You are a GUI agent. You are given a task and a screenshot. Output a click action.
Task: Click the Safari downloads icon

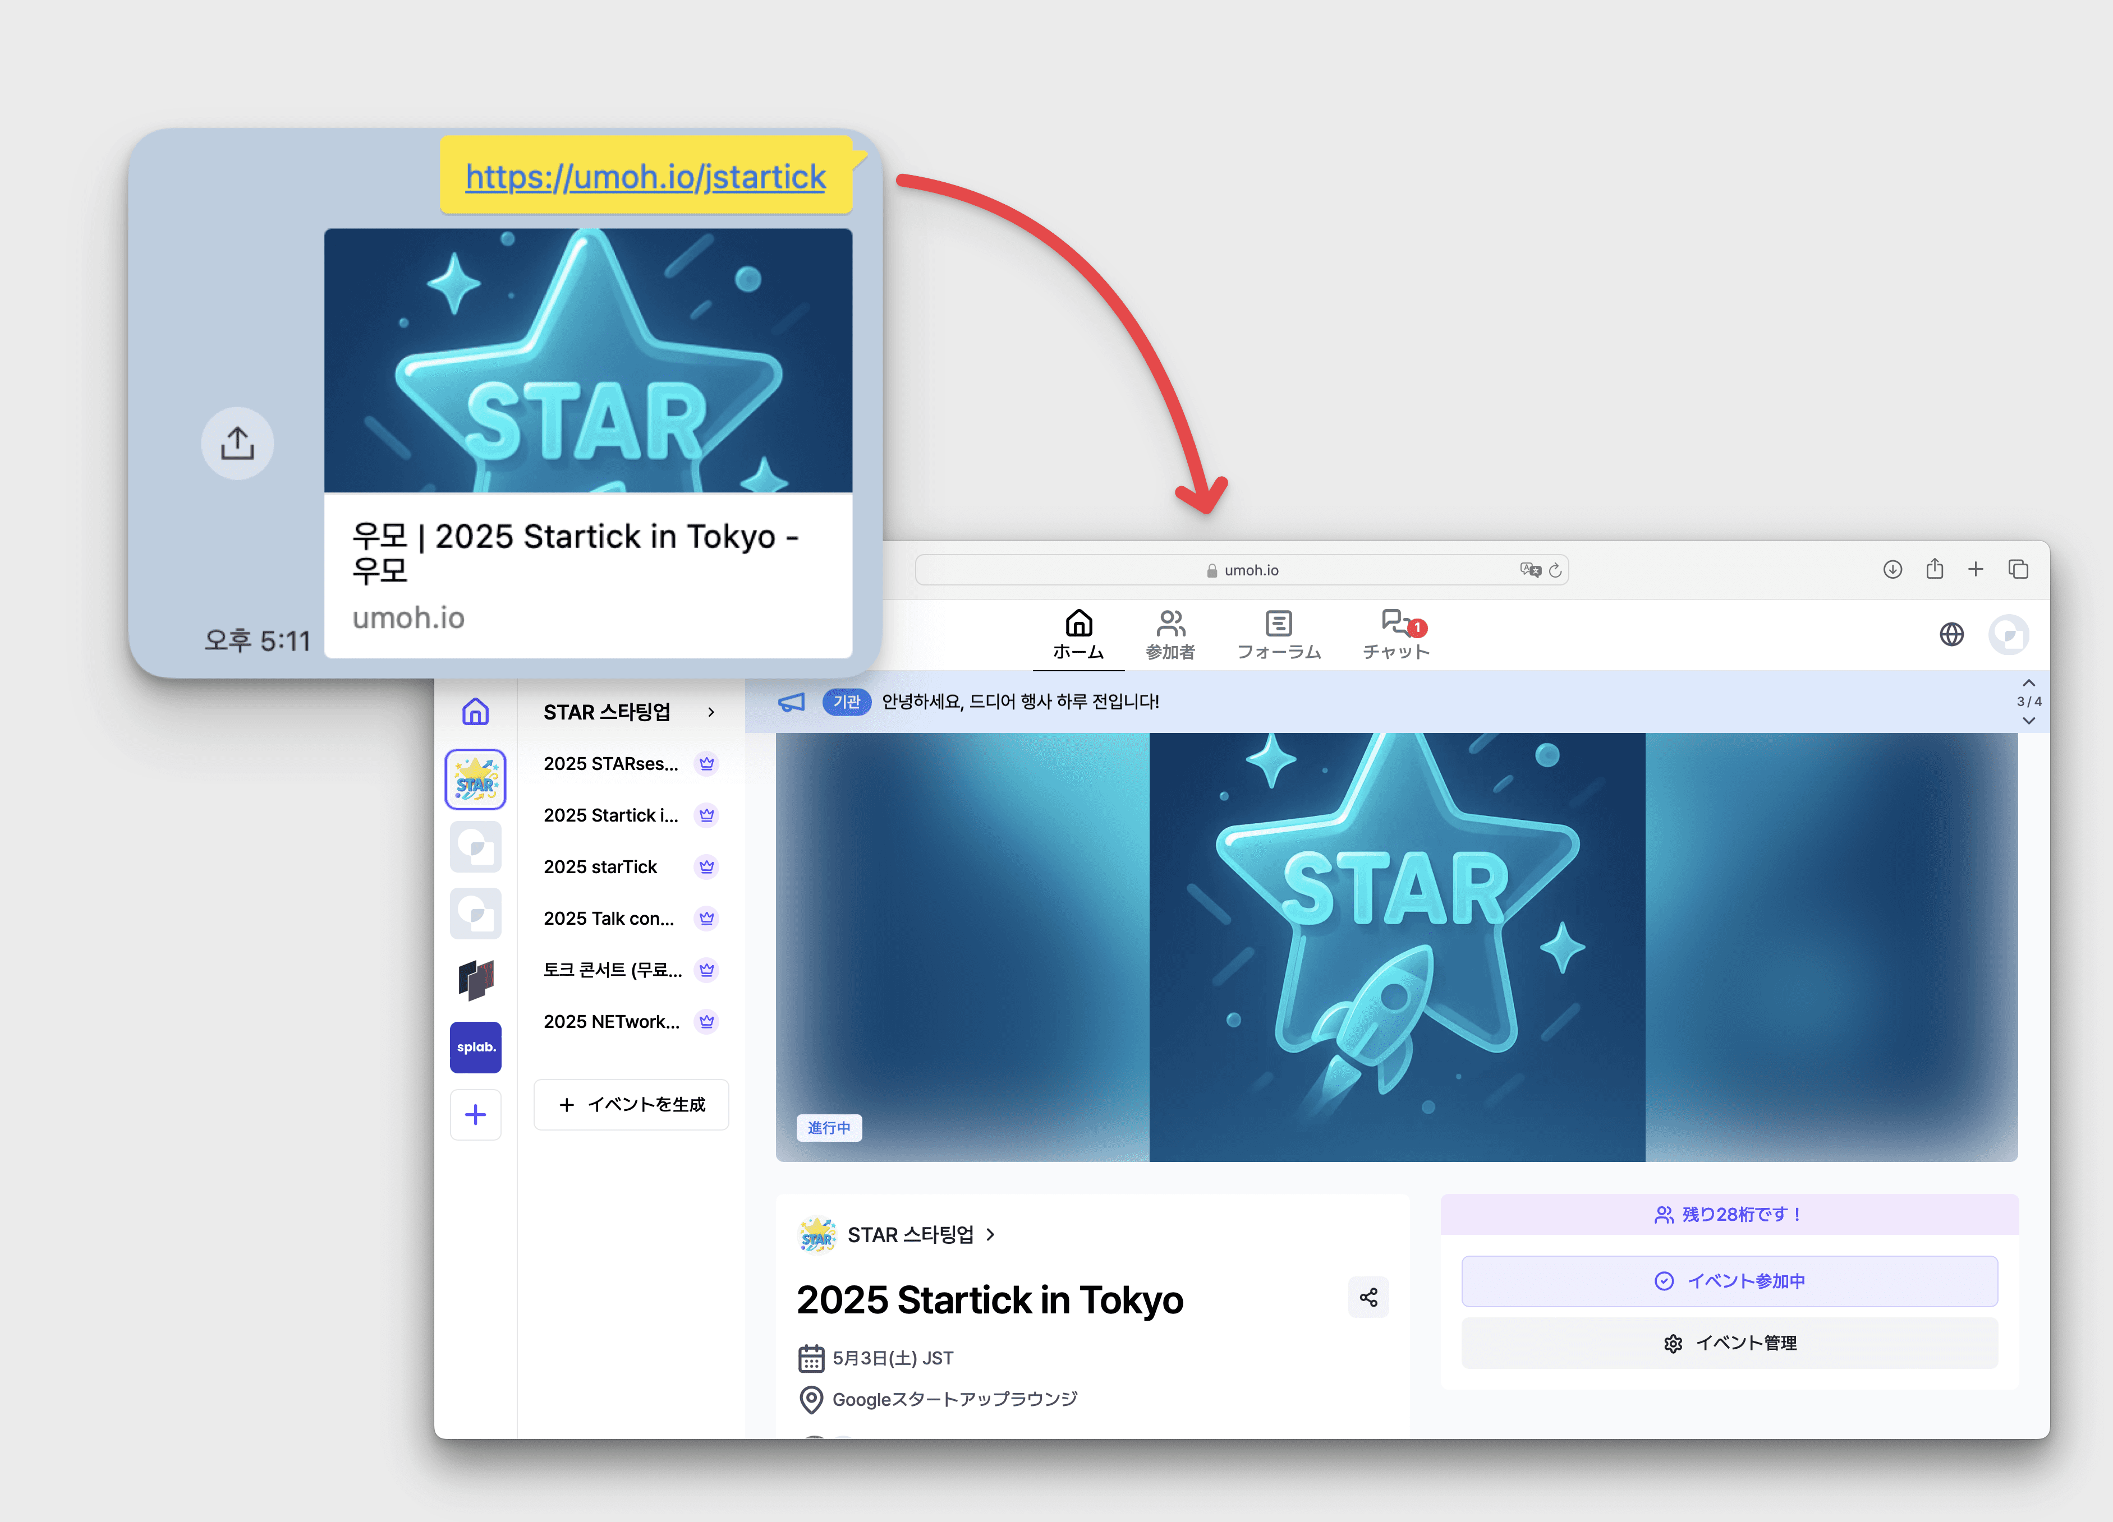click(1891, 569)
